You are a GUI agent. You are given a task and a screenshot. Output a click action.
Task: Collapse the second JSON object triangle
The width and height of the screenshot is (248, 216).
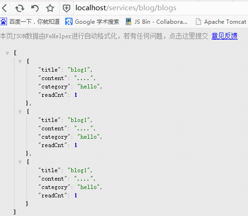point(20,112)
